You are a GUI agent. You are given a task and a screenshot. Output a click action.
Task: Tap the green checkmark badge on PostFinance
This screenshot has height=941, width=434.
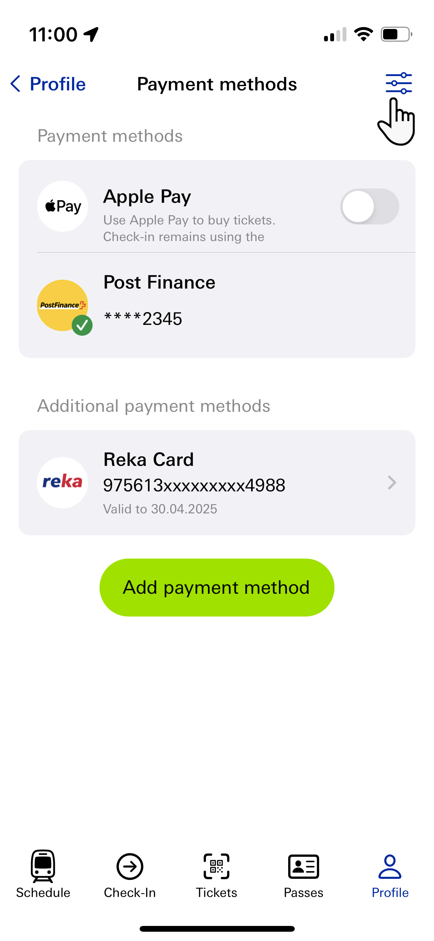click(x=82, y=325)
